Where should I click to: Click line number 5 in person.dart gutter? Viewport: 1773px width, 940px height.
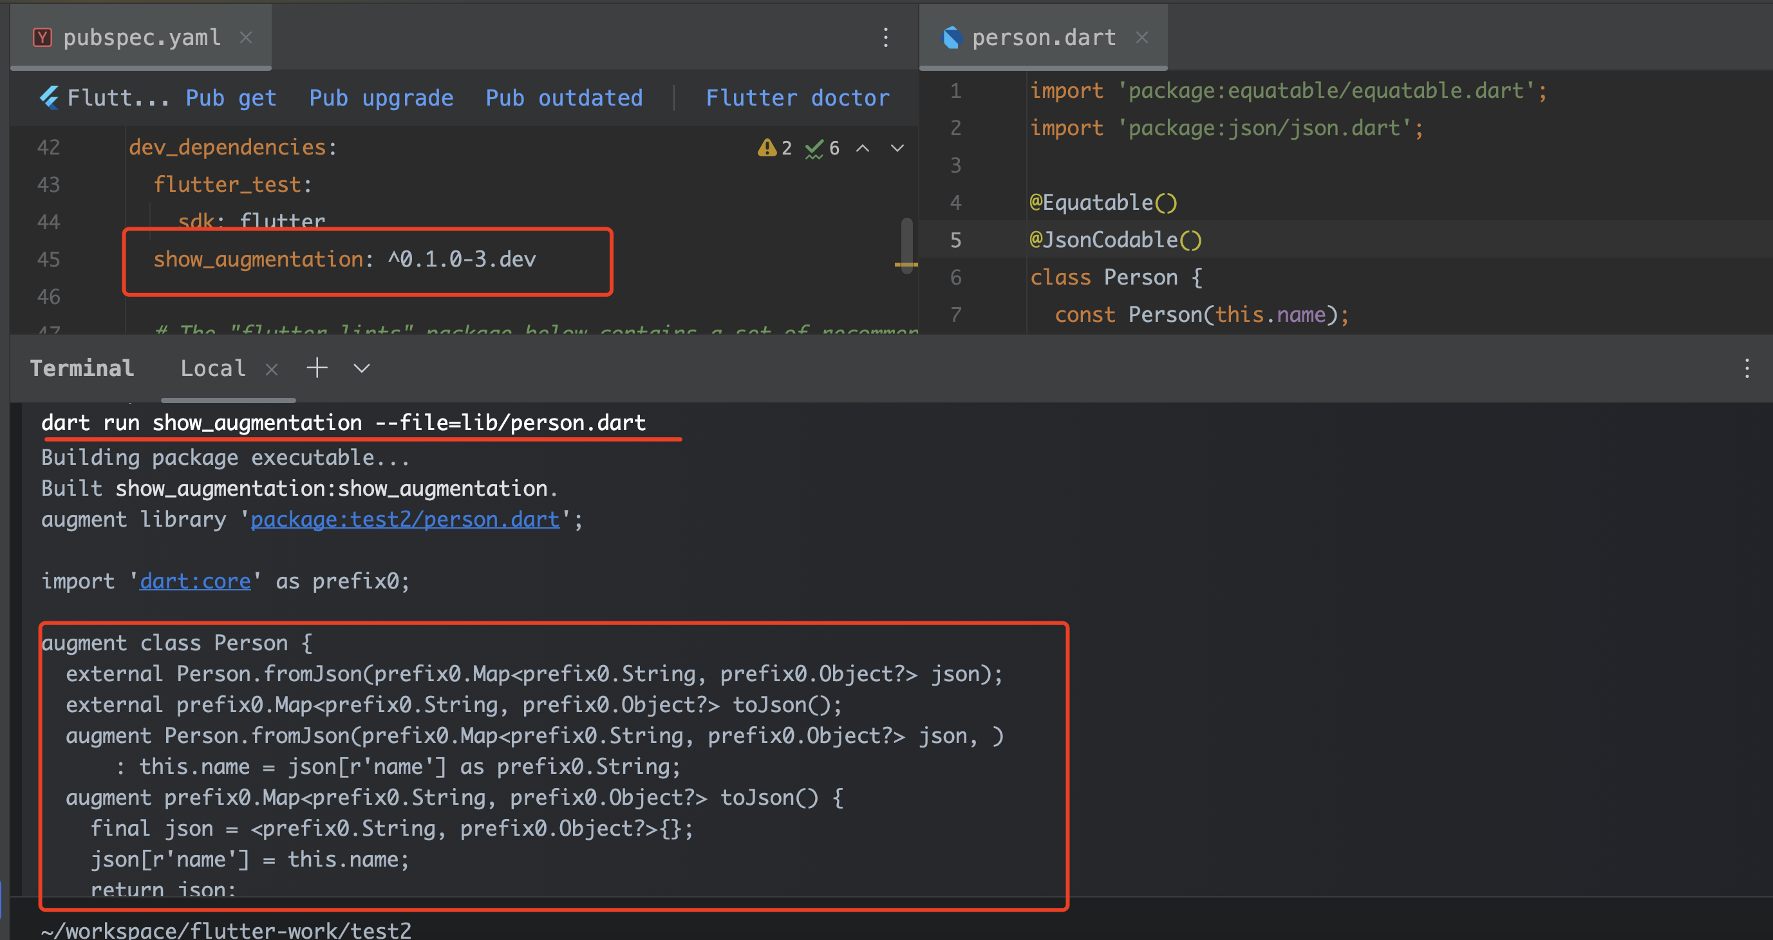click(955, 240)
